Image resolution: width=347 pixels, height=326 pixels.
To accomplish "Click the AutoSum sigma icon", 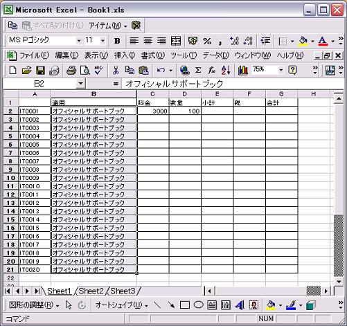I will coord(198,70).
